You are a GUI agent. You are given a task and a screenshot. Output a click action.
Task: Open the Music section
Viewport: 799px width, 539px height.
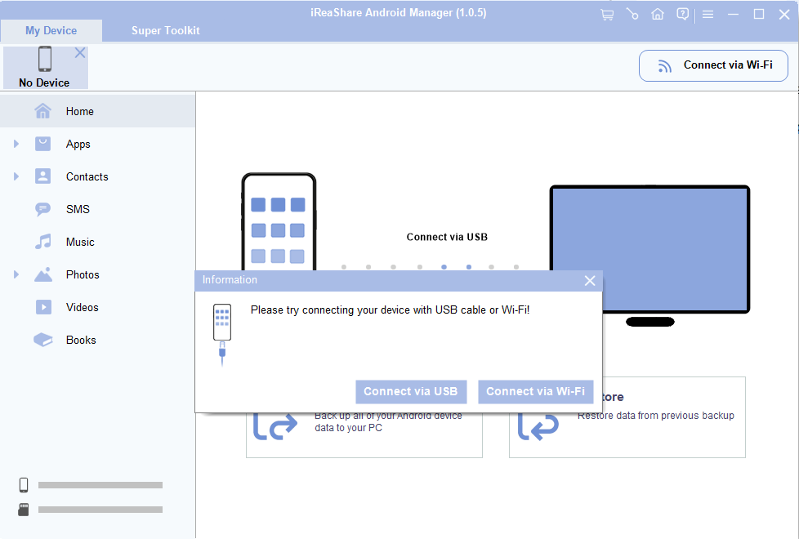[x=80, y=242]
